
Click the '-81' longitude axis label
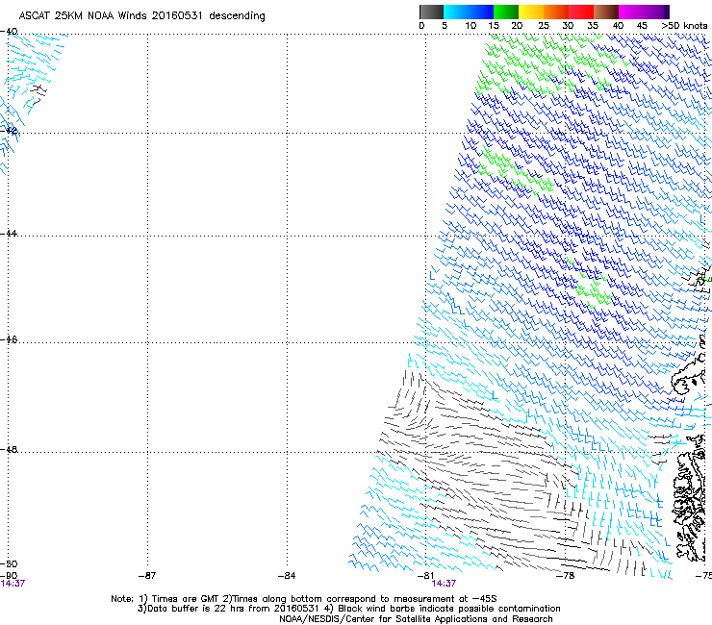pos(426,576)
